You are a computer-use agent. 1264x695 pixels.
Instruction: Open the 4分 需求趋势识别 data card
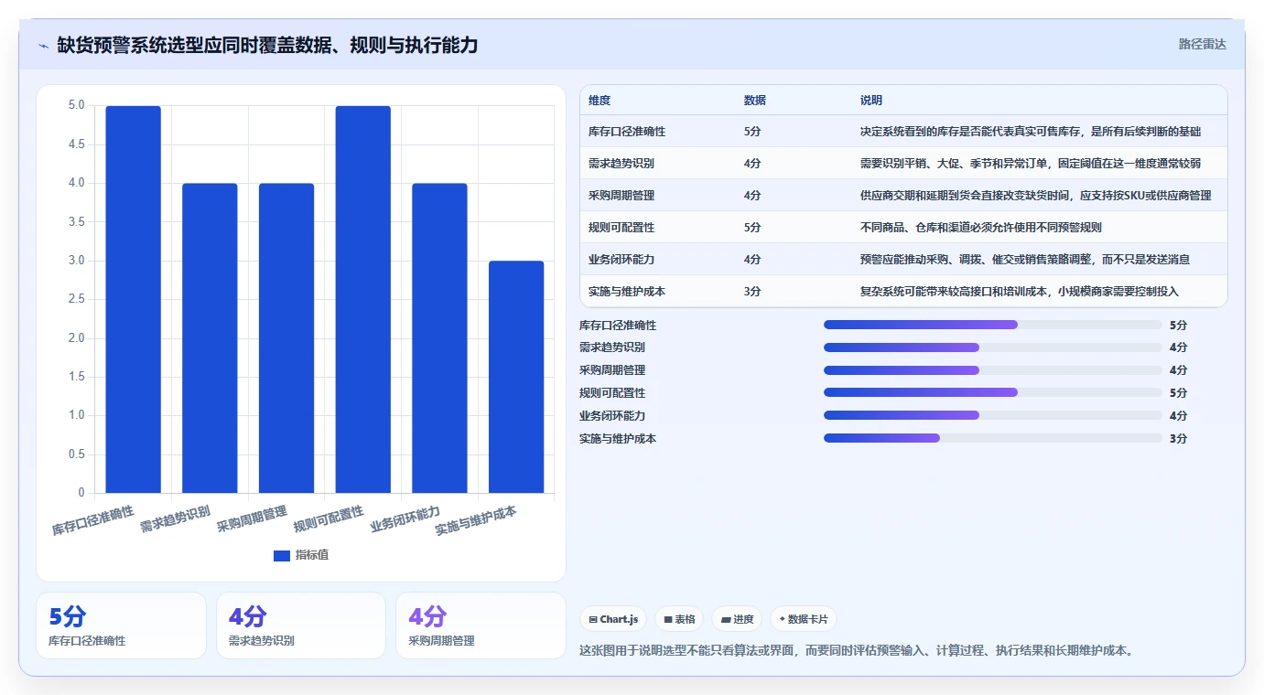[301, 625]
